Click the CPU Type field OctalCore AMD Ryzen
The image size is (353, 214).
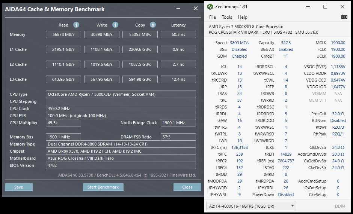coord(121,94)
